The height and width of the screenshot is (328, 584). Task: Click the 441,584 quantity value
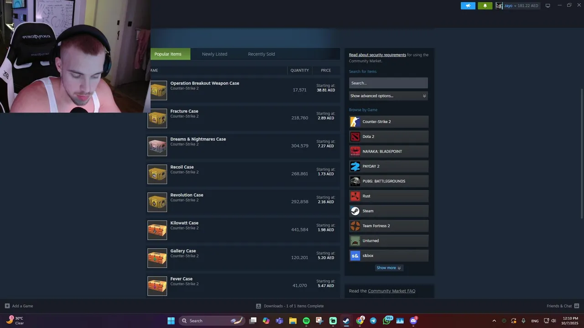pyautogui.click(x=300, y=230)
